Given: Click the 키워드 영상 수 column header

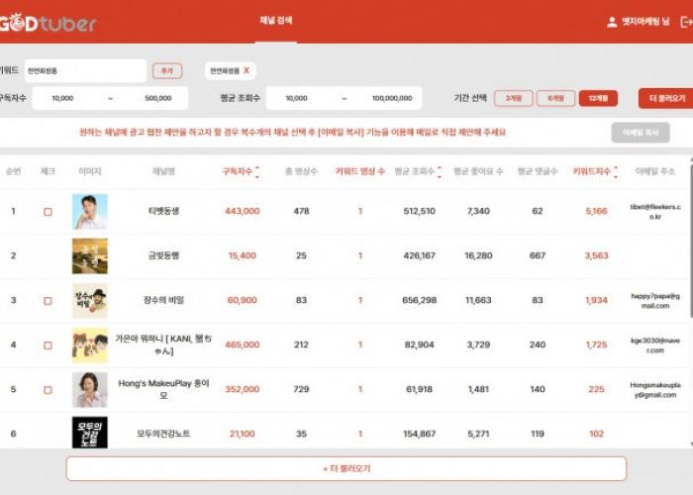Looking at the screenshot, I should point(359,171).
